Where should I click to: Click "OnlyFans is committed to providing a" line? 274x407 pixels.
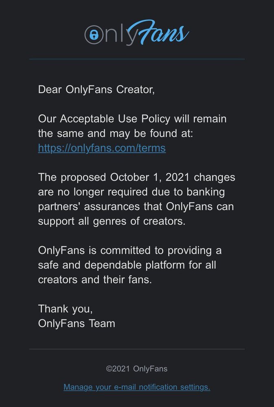pos(129,250)
